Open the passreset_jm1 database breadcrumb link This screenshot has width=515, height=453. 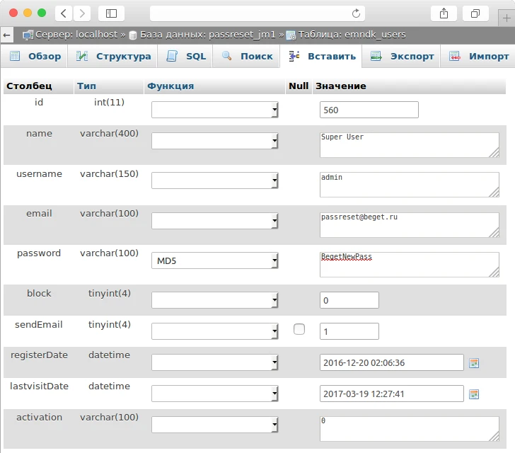click(207, 34)
